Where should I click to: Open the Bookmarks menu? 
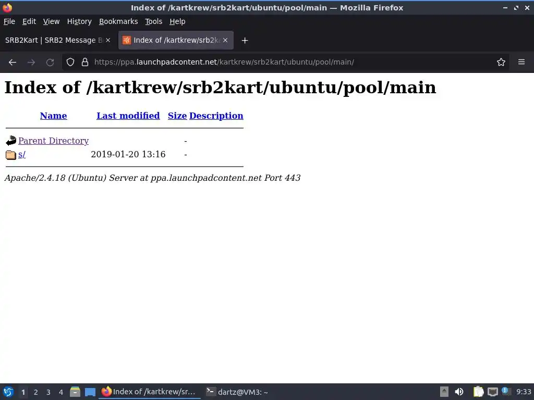tap(118, 21)
